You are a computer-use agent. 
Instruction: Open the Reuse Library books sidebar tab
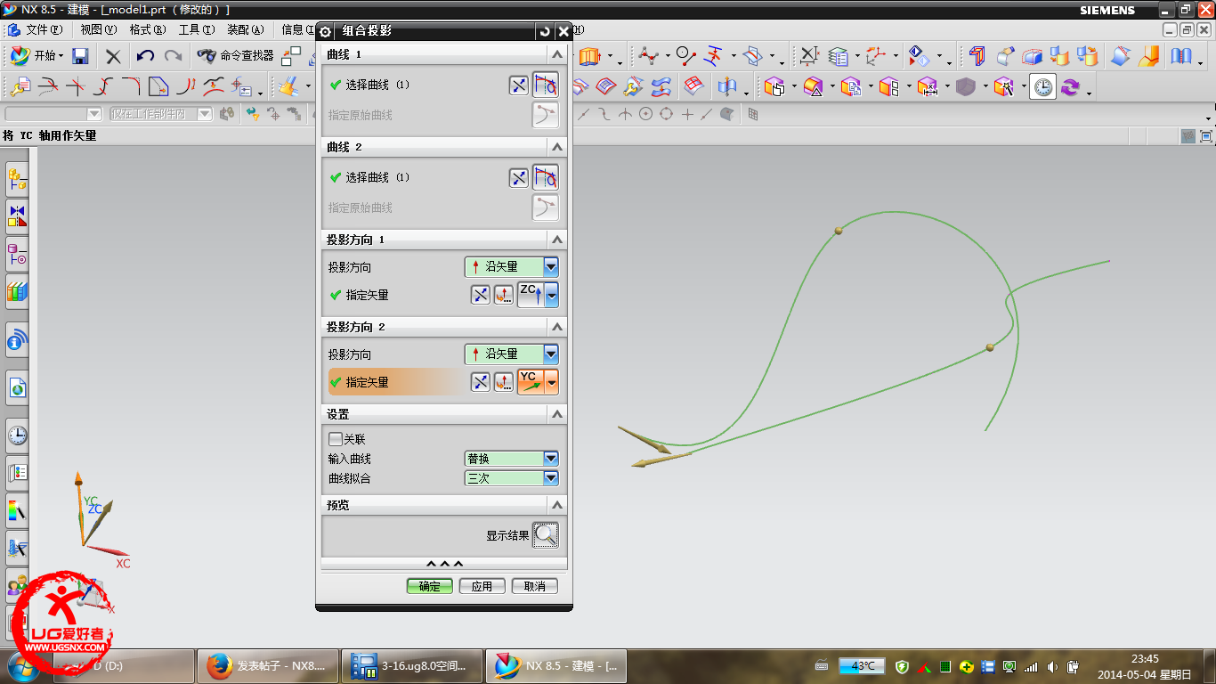tap(17, 290)
